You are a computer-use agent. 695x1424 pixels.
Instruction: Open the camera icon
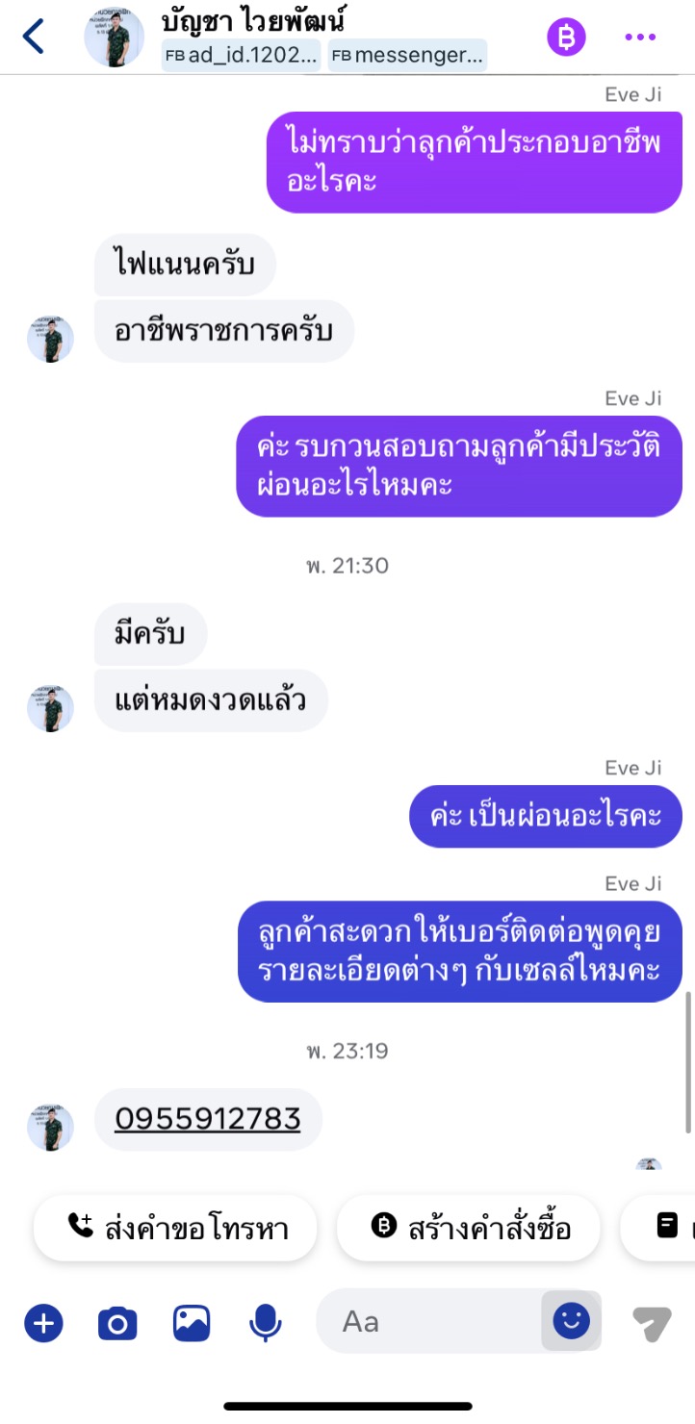117,1324
